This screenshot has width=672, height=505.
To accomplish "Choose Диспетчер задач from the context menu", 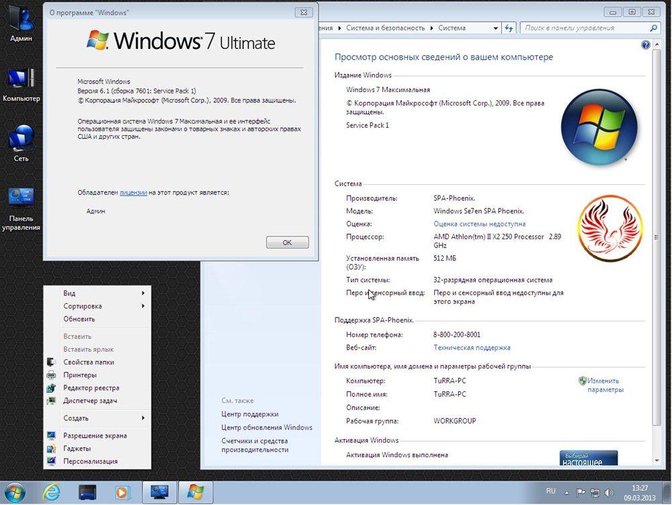I will [90, 401].
